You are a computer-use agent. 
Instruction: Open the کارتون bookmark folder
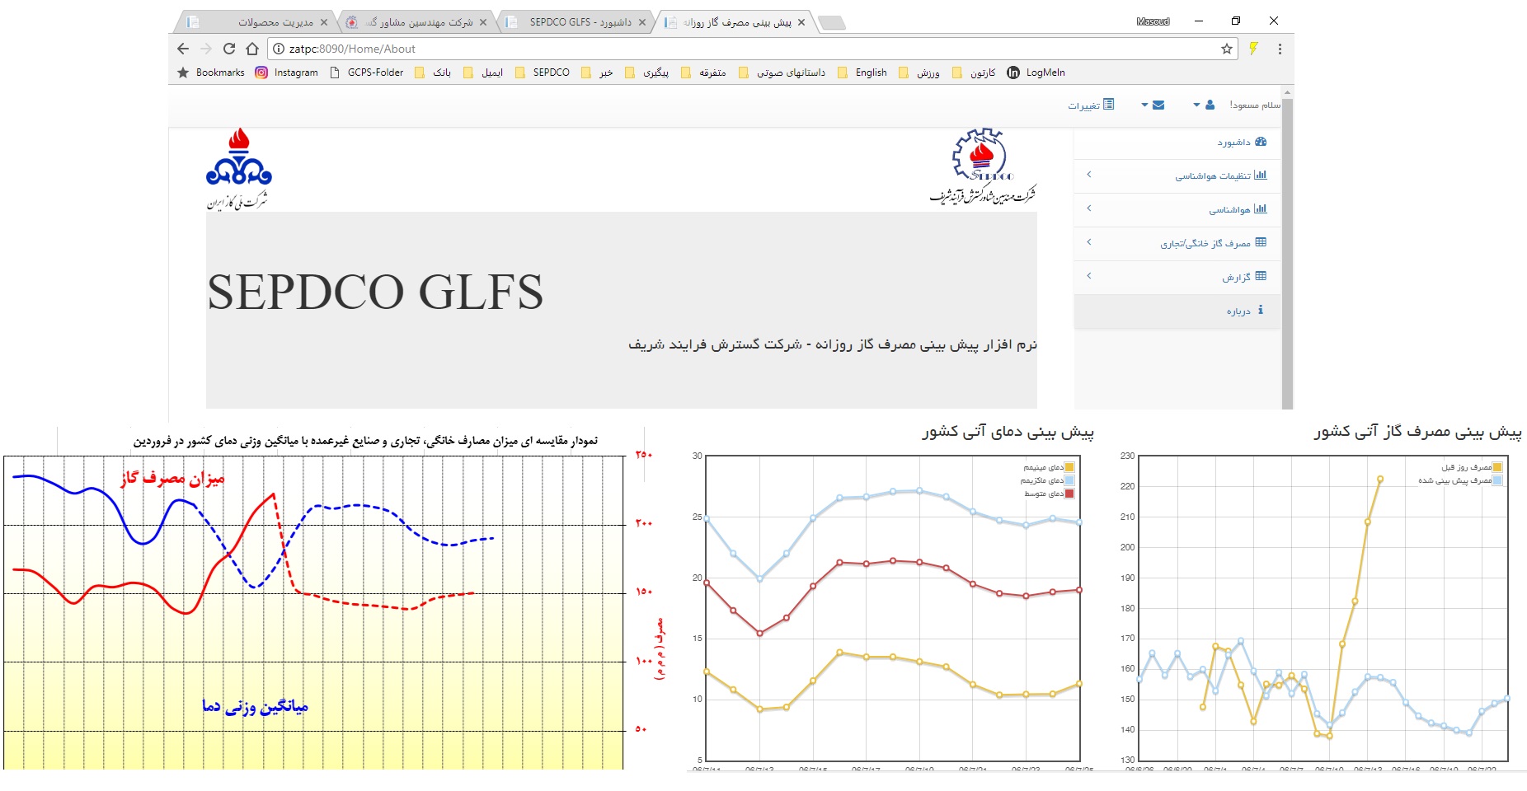974,73
